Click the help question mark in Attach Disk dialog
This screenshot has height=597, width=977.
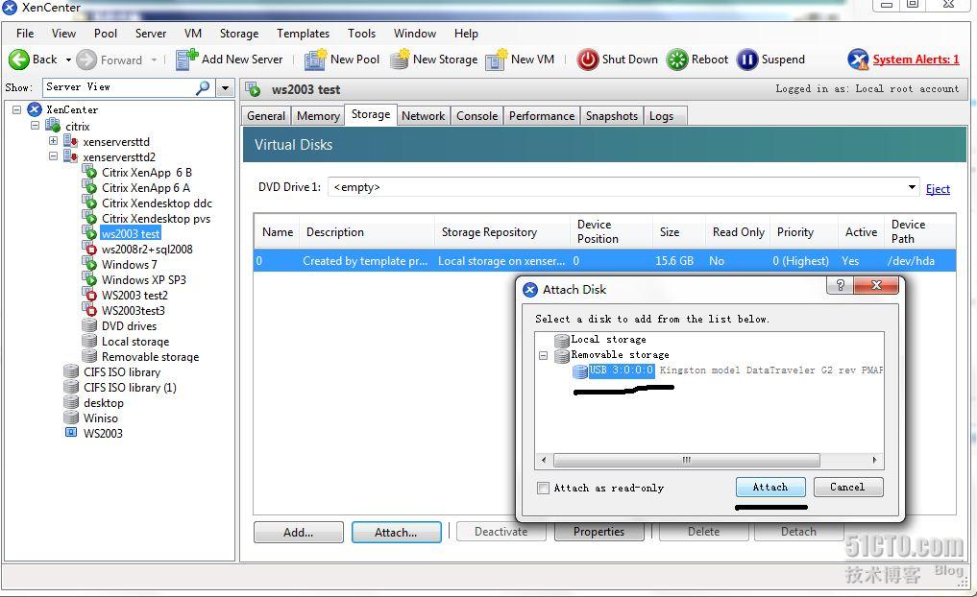pos(840,285)
